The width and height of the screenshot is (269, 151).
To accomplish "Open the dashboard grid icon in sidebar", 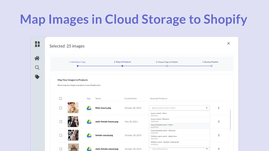I will pyautogui.click(x=37, y=44).
